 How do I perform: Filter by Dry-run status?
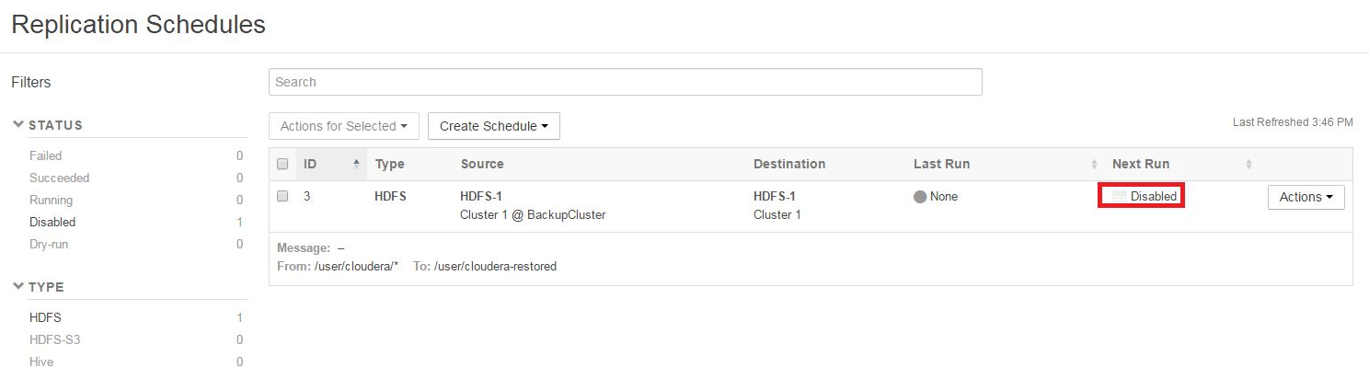pos(49,244)
